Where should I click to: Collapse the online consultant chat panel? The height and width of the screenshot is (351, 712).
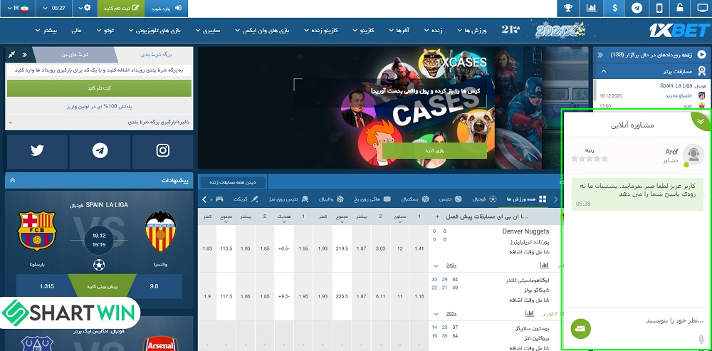701,121
